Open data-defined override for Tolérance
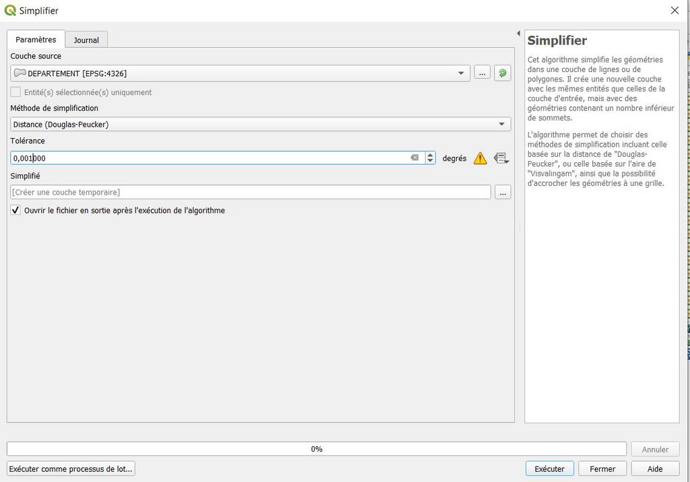 (501, 158)
